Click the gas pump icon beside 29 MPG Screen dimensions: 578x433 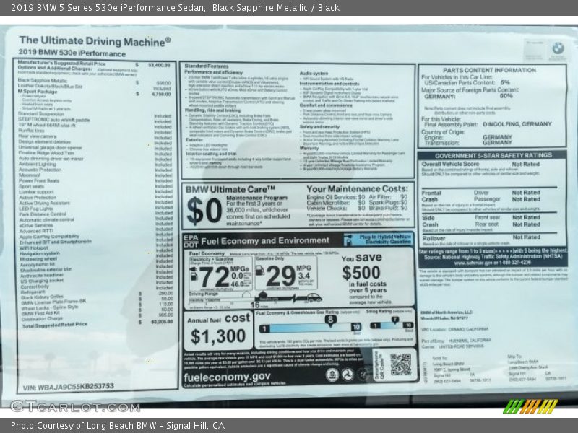coord(260,270)
